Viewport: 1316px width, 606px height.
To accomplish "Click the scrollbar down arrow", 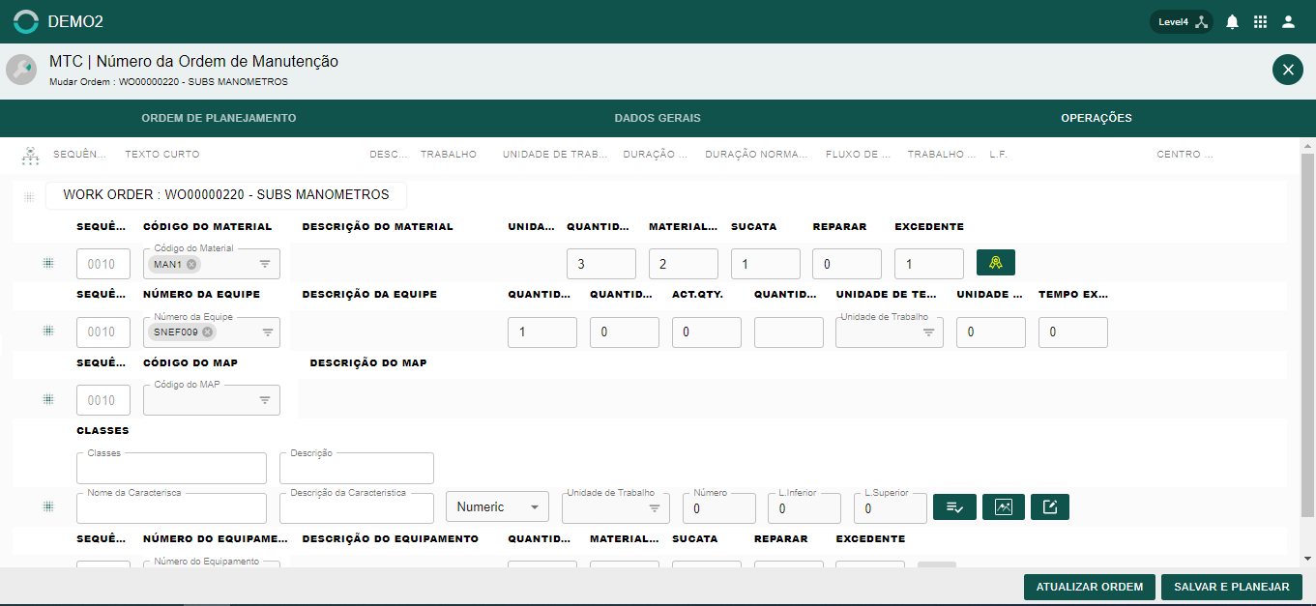I will click(1308, 559).
